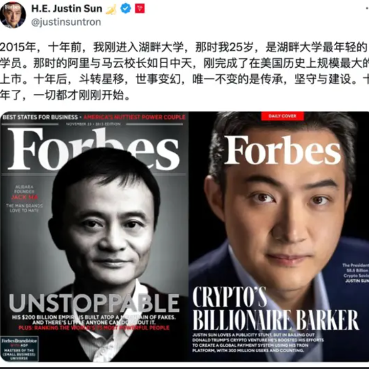Click the NOVEMBER 2015 EDITION date line
Screen dimensions: 369x369
(93, 124)
